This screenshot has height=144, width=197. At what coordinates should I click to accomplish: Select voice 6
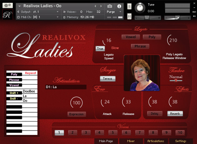[126, 132]
